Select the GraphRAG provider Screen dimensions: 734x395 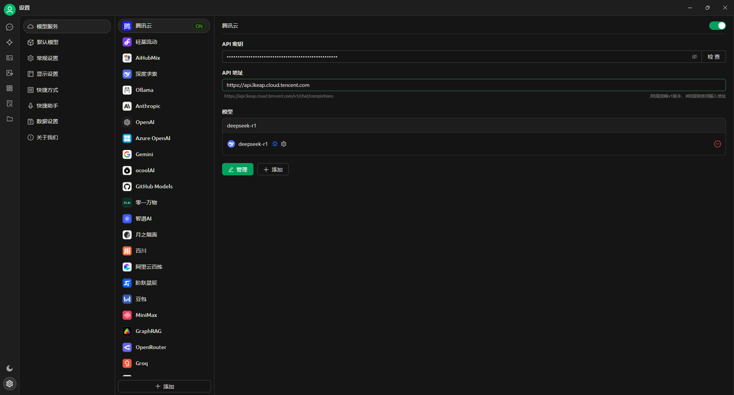164,331
